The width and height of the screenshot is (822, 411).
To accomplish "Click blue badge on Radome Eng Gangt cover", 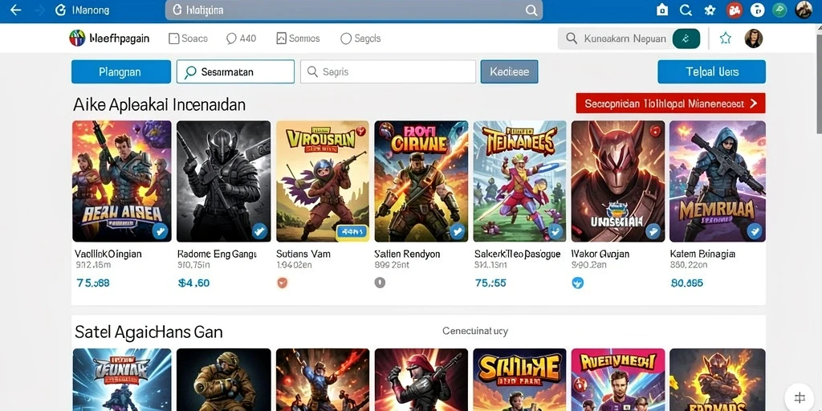I will point(259,231).
